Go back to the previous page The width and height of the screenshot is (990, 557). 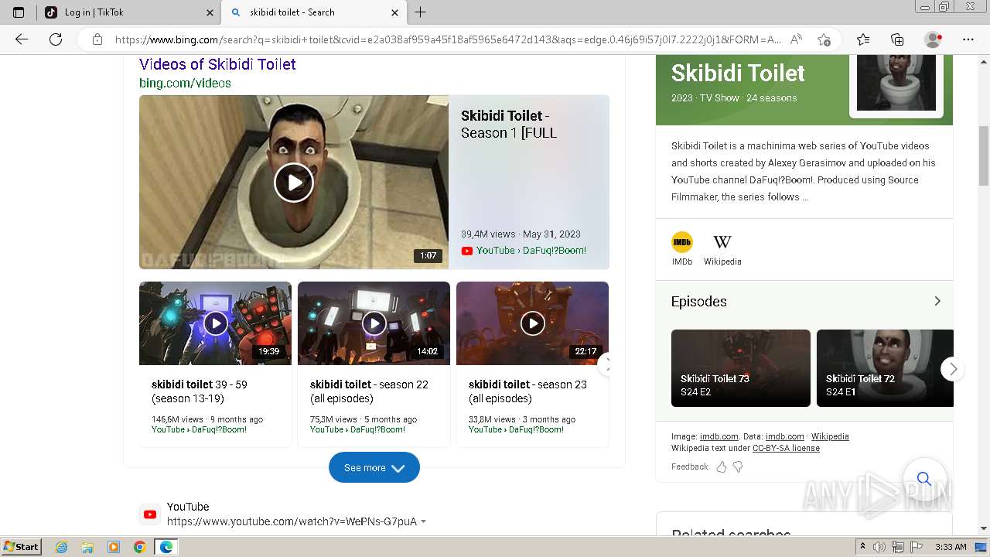[x=22, y=39]
